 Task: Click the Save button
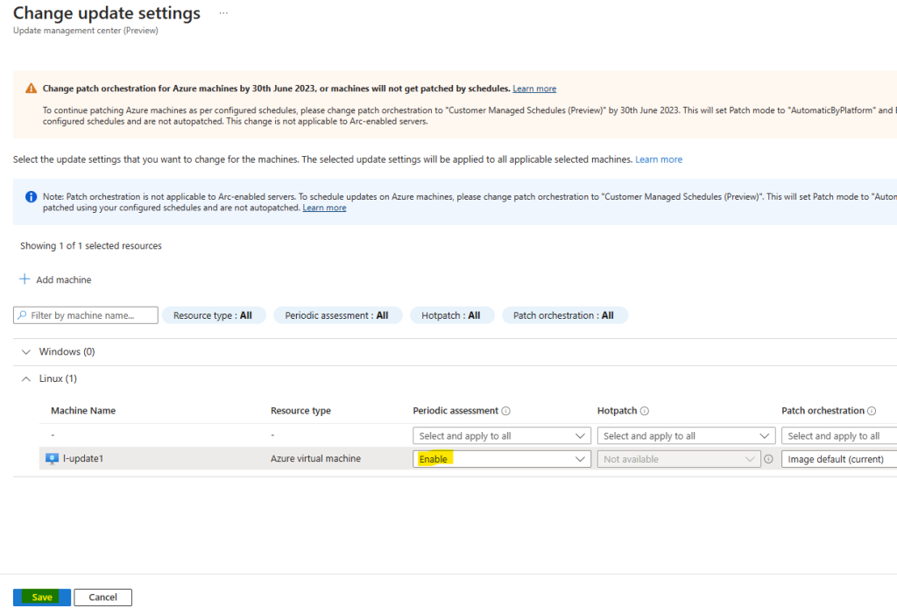42,597
